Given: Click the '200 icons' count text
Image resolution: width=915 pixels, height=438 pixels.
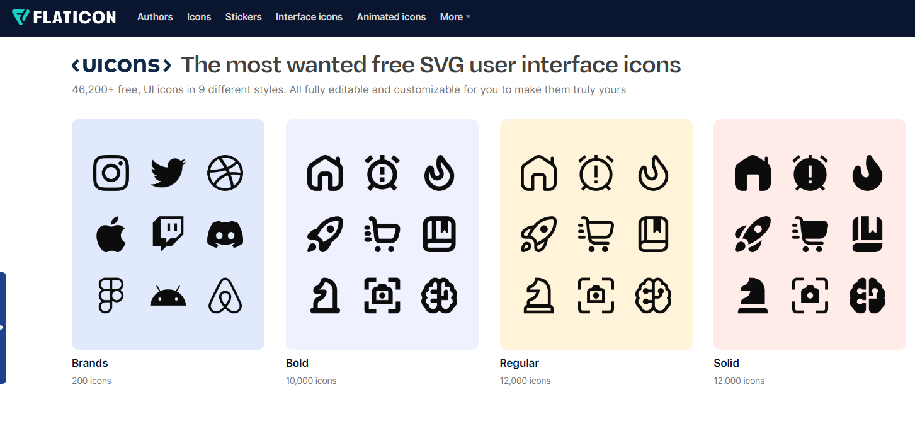Looking at the screenshot, I should coord(91,381).
